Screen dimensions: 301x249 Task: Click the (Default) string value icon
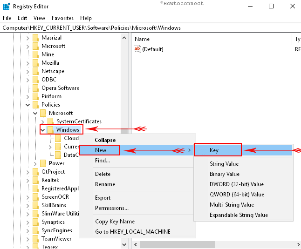click(x=137, y=49)
